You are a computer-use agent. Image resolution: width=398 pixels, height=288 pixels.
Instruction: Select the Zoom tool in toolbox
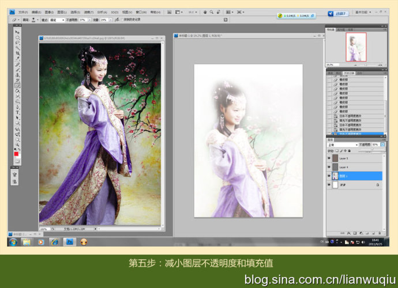[17, 145]
